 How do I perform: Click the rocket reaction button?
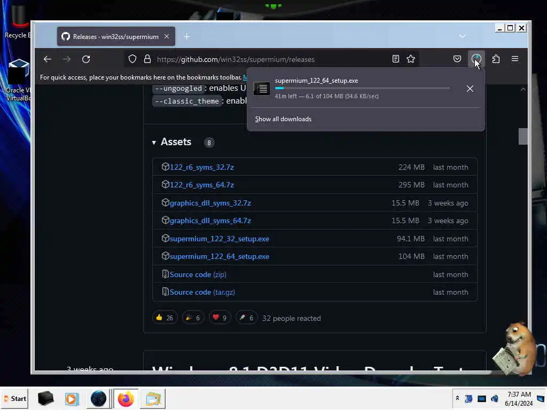246,318
